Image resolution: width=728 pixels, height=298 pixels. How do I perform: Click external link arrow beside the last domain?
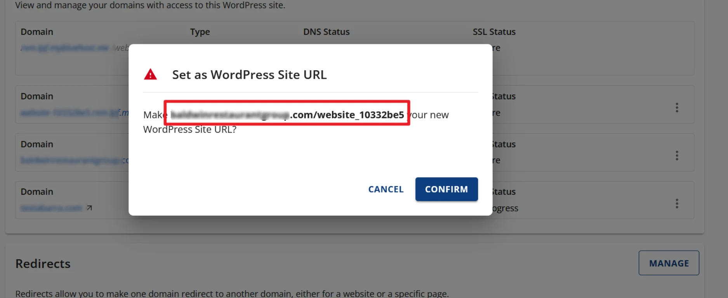[89, 208]
